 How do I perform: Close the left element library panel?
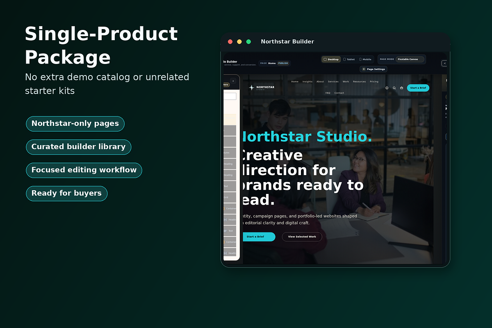233,81
